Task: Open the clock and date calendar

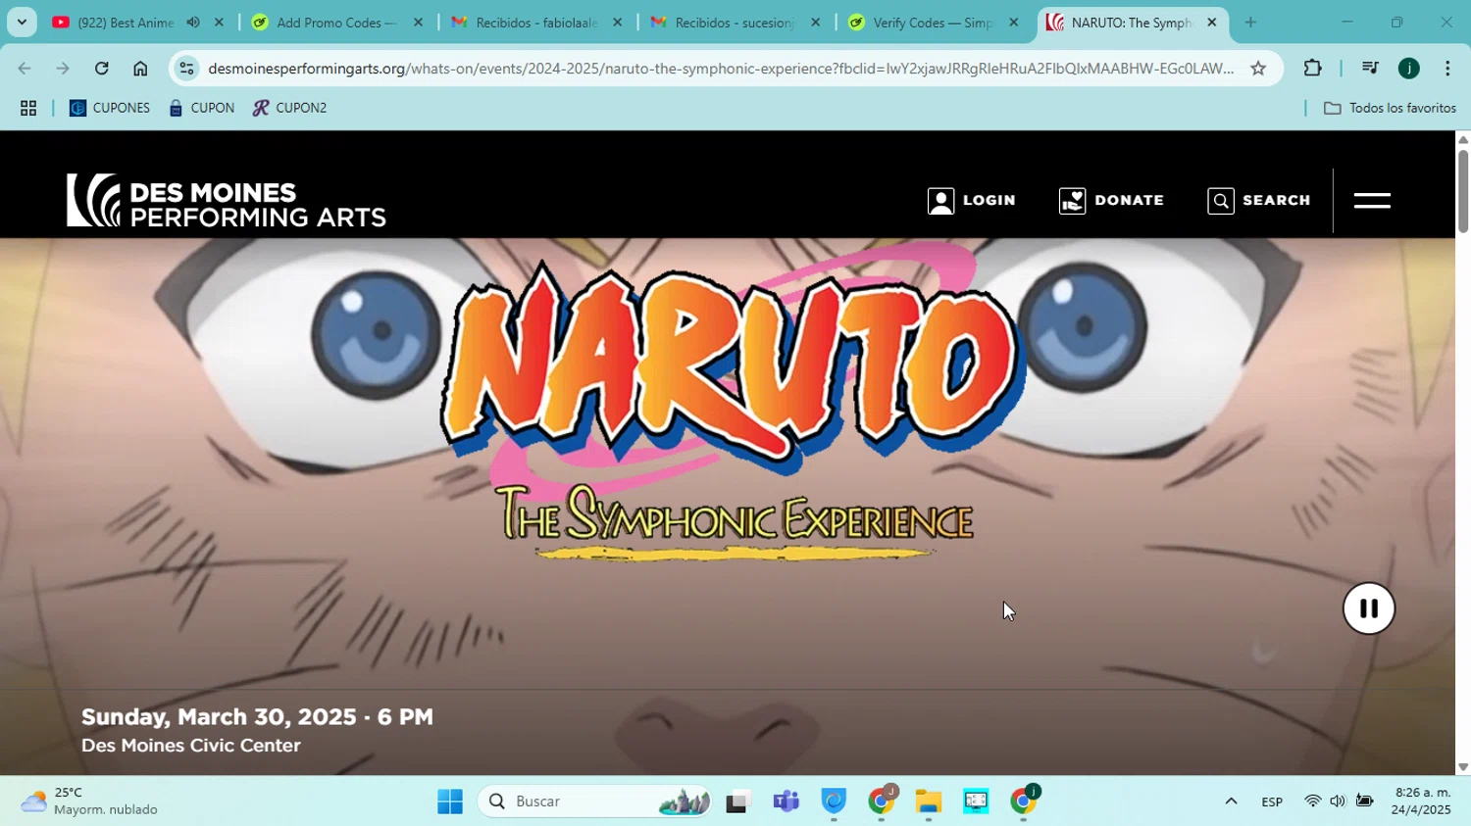Action: coord(1422,802)
